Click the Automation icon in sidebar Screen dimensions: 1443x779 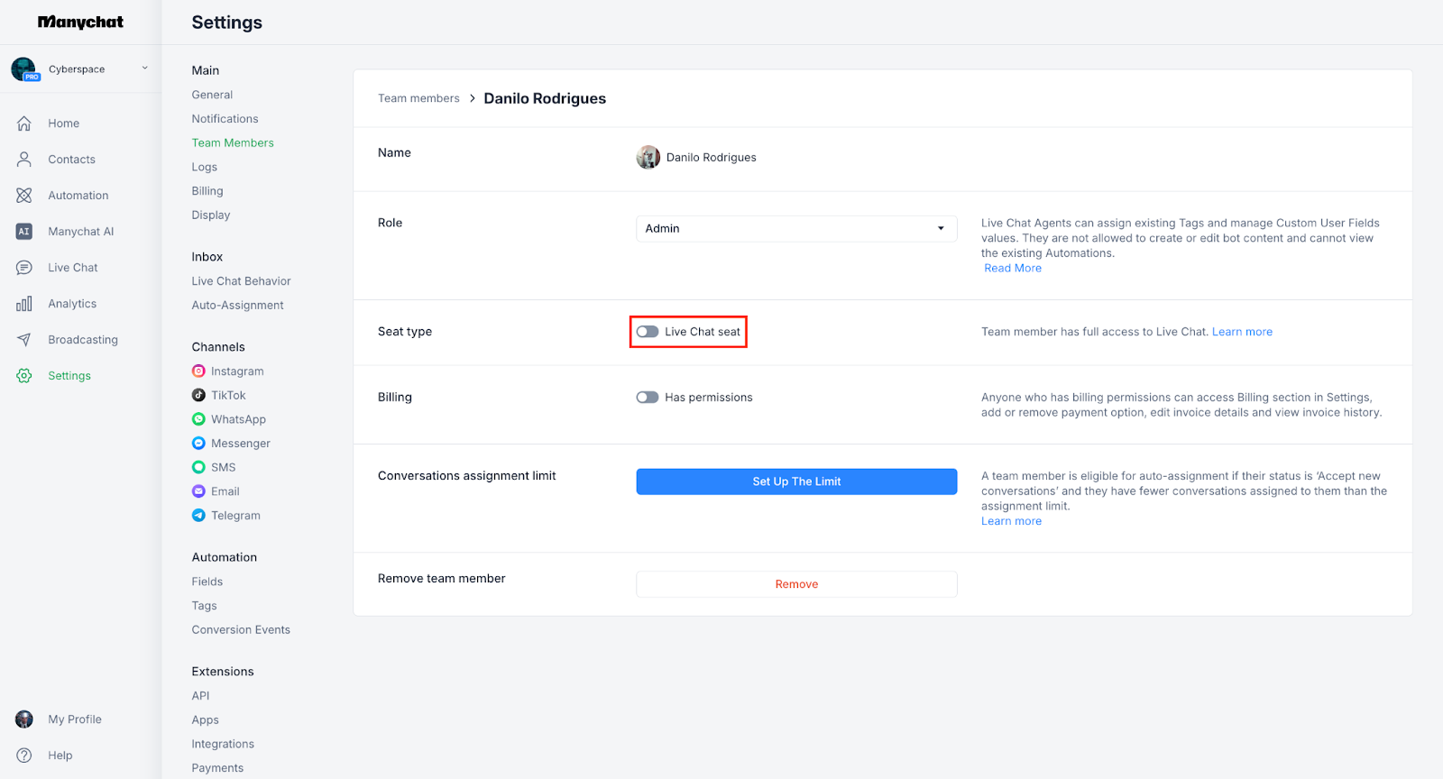pos(24,196)
